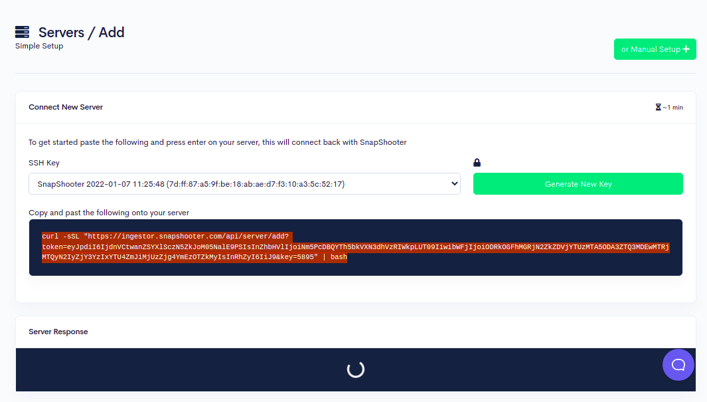Click the 'Servers / Add' heading

click(81, 33)
